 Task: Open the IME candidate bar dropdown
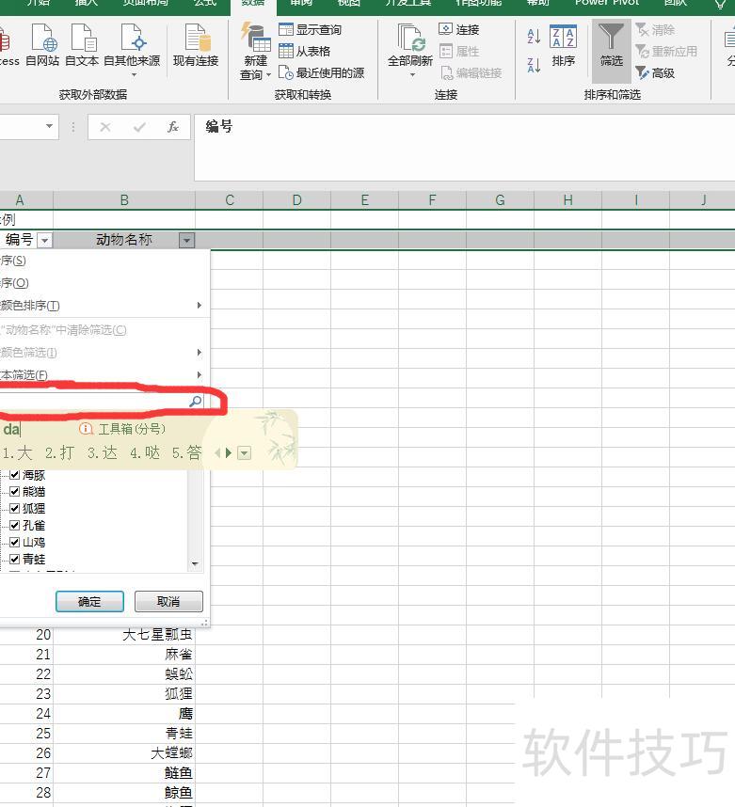(244, 453)
